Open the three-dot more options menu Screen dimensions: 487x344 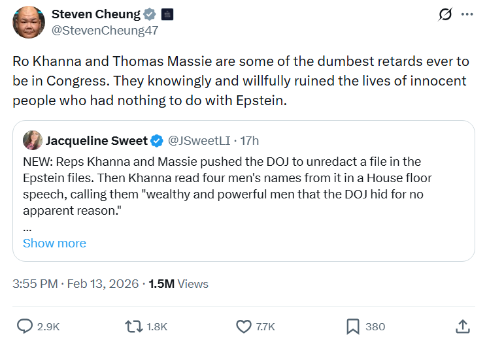[x=467, y=14]
